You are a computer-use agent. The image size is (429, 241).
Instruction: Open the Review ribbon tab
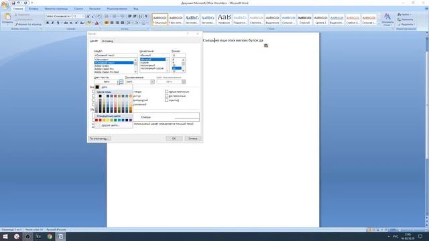(117, 9)
